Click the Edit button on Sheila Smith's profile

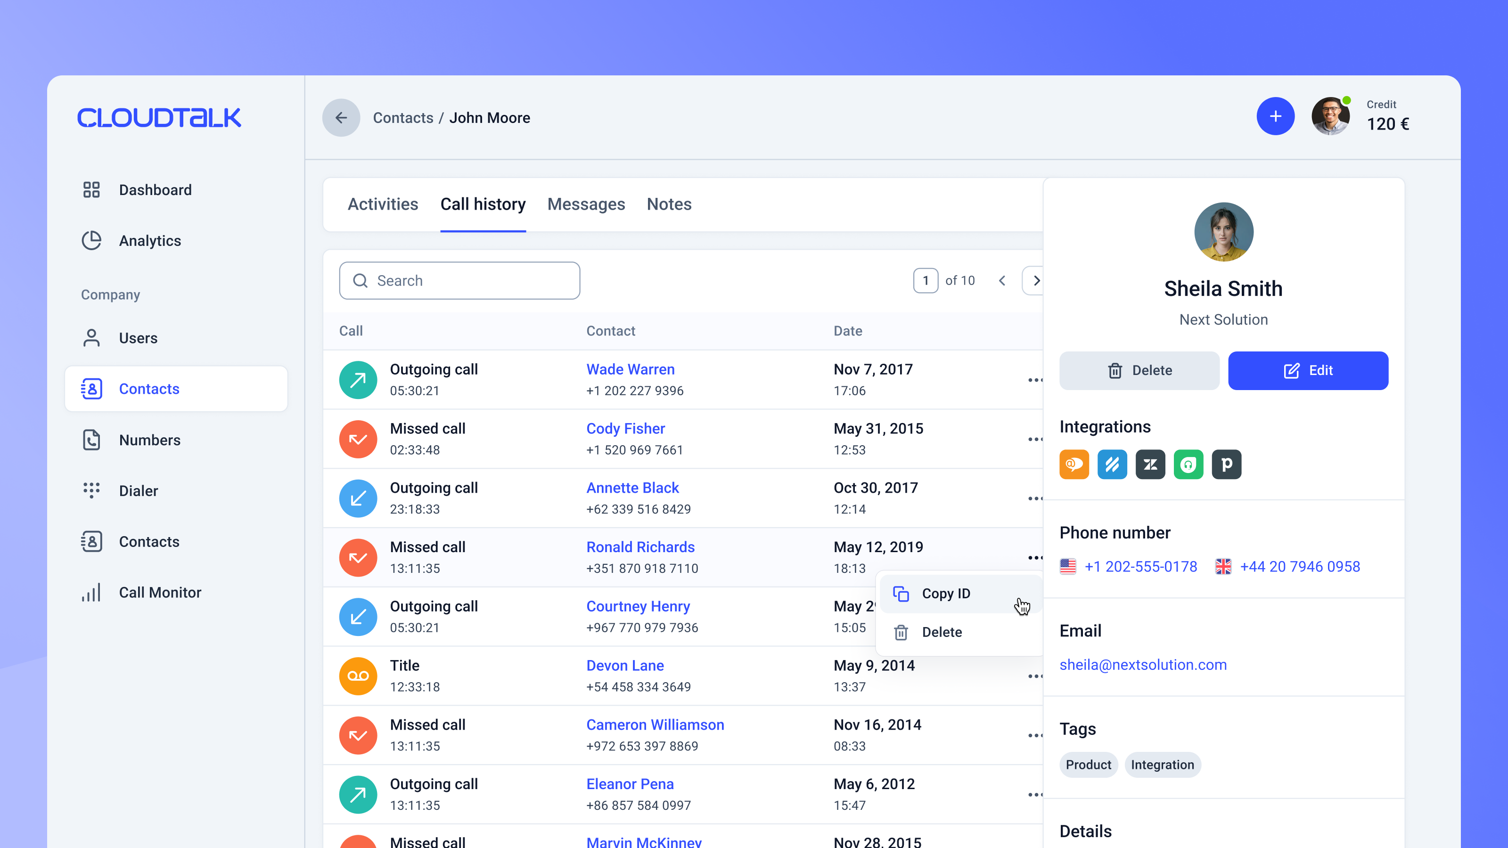[x=1308, y=370]
